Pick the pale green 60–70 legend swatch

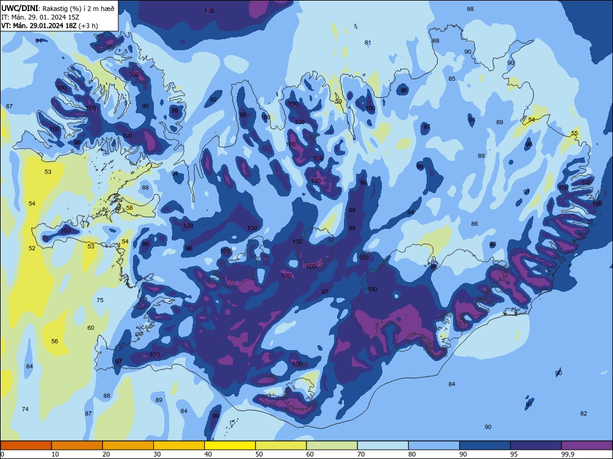click(x=332, y=446)
